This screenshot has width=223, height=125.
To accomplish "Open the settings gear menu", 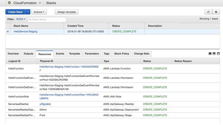I will click(216, 12).
